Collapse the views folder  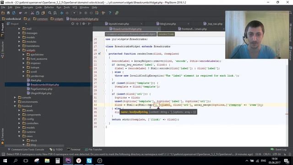click(19, 136)
